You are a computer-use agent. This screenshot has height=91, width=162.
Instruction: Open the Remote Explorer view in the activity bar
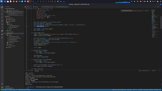pyautogui.click(x=2, y=24)
